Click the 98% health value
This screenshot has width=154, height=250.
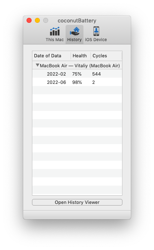point(77,82)
